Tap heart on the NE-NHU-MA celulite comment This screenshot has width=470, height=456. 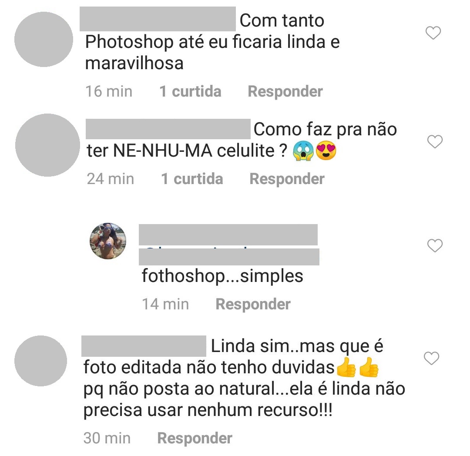tap(435, 141)
